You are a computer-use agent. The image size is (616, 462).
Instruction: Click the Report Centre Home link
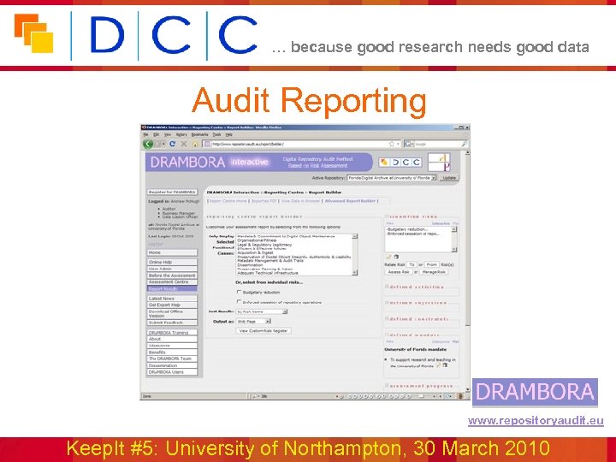228,201
